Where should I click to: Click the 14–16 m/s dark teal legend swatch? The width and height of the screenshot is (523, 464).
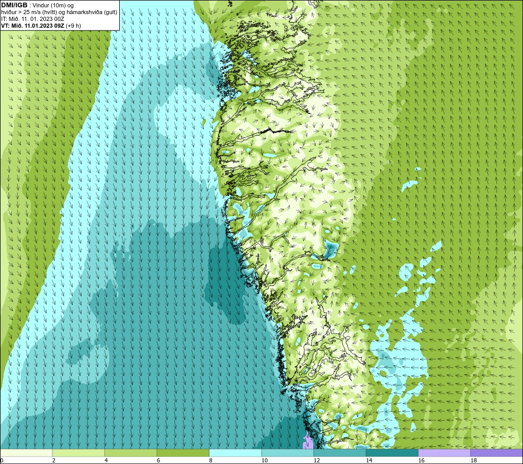click(x=392, y=452)
